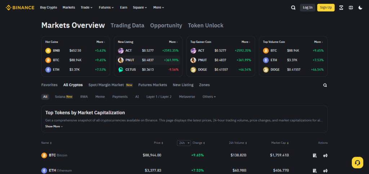Viewport: 369px width, 174px height.
Task: Click the PNUT icon in Top Gainer Coin
Action: [x=193, y=60]
